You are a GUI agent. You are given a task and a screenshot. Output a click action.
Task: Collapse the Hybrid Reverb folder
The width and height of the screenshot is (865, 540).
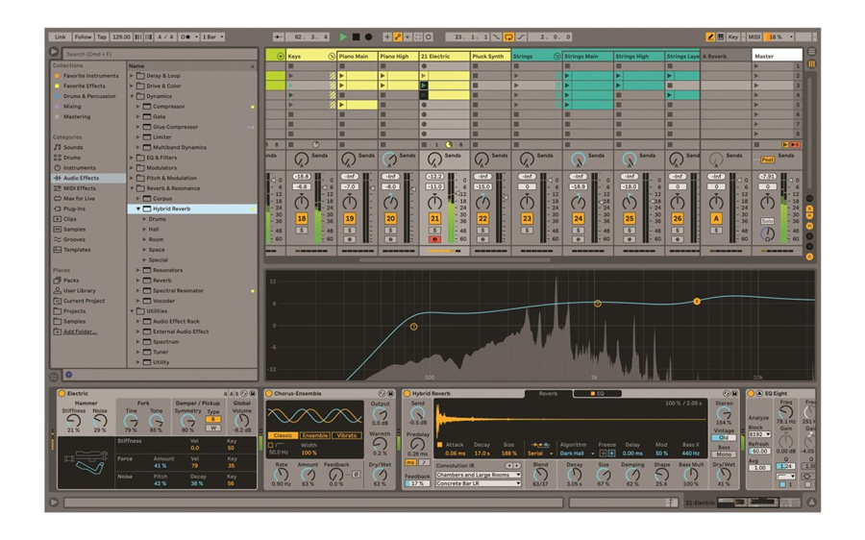(x=138, y=209)
